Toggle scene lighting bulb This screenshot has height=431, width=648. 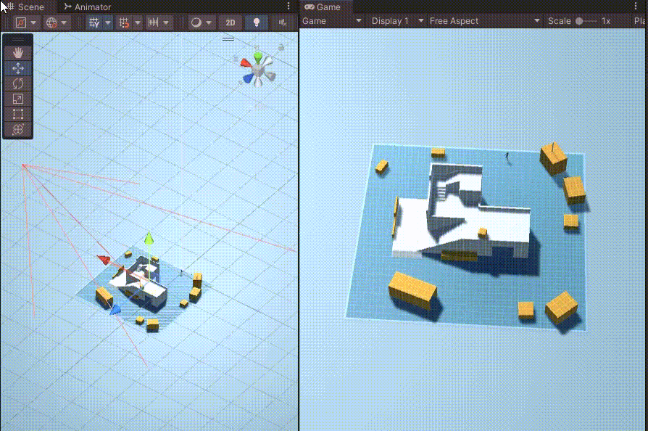[x=256, y=22]
